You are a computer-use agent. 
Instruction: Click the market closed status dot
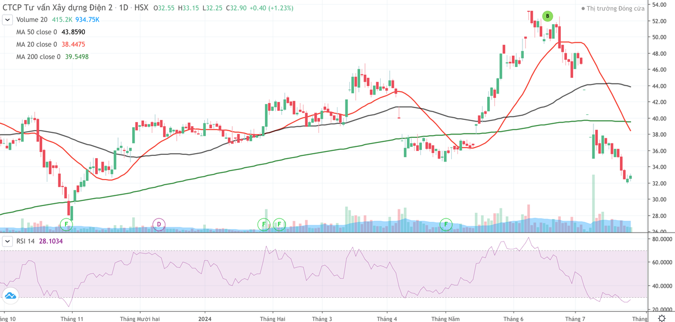coord(583,9)
